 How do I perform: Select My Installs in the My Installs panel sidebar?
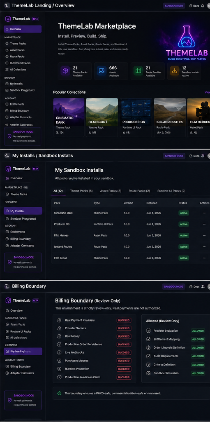pos(23,211)
